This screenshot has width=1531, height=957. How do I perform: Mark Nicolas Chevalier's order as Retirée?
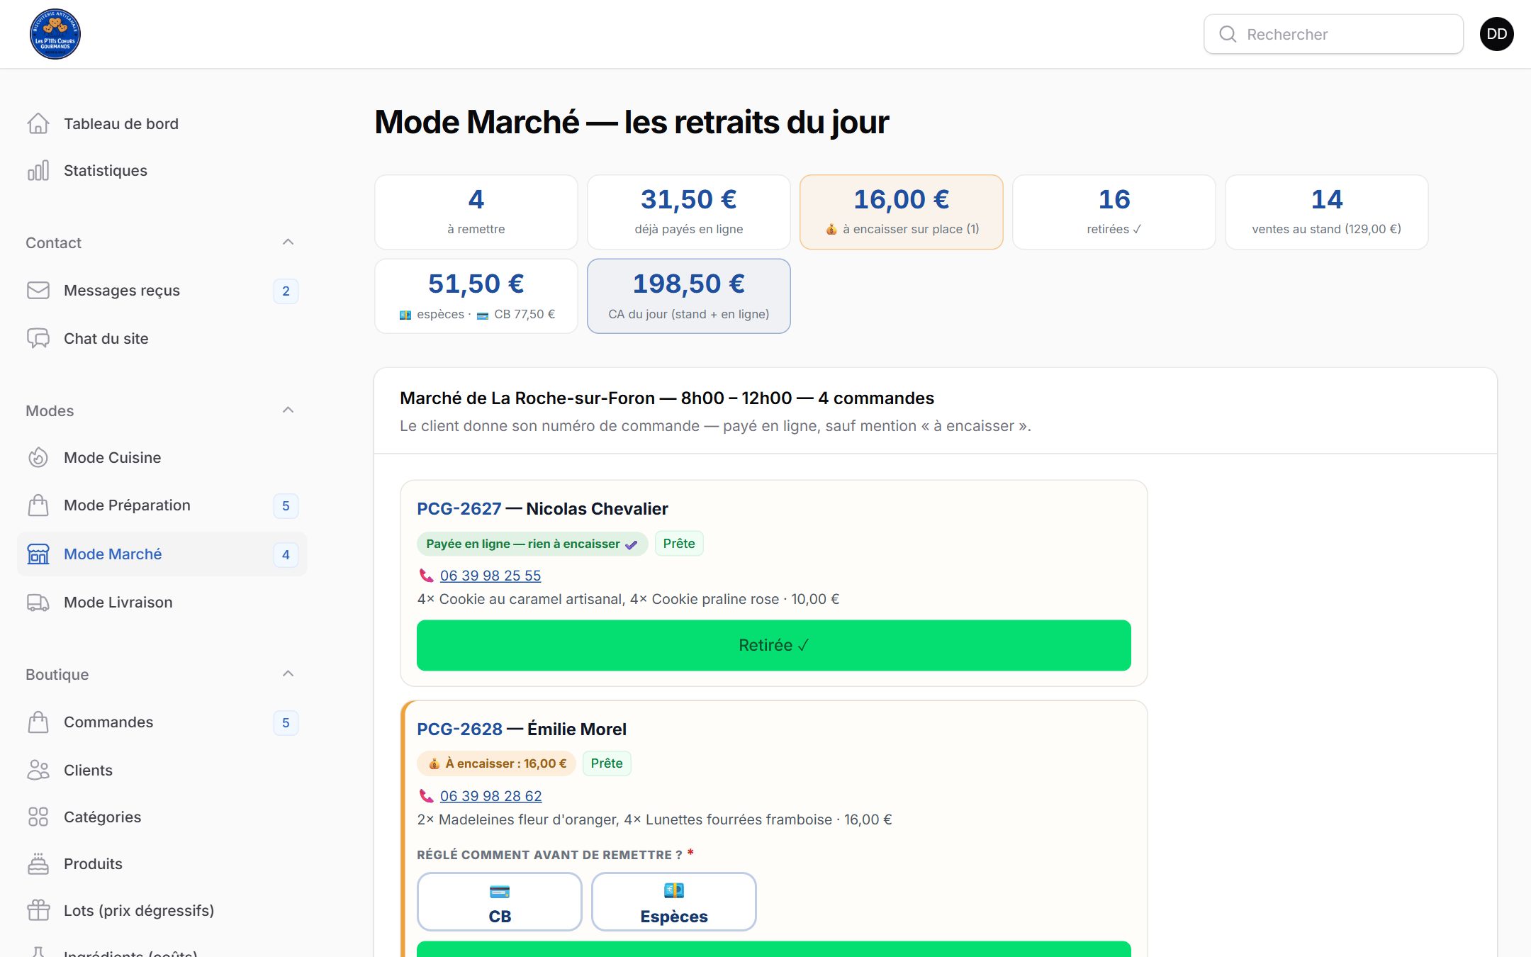774,645
